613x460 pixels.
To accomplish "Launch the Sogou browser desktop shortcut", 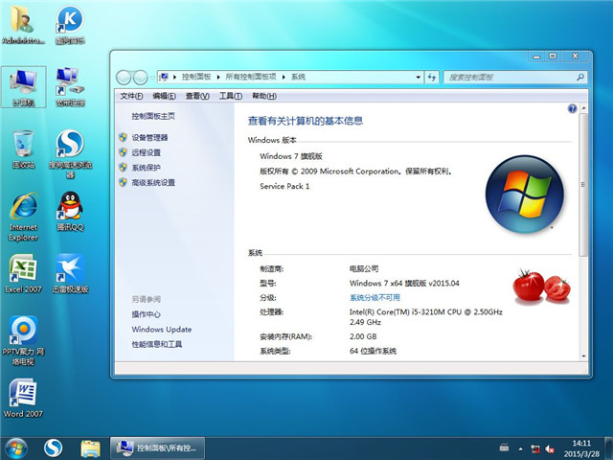I will 70,153.
